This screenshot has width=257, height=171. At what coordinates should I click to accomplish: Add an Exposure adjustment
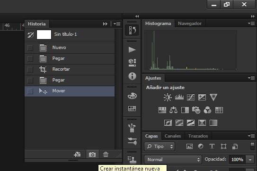click(202, 97)
